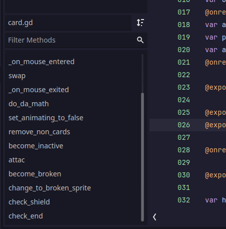Open _on_mouse_exited in the method list
This screenshot has width=226, height=229.
(x=38, y=90)
